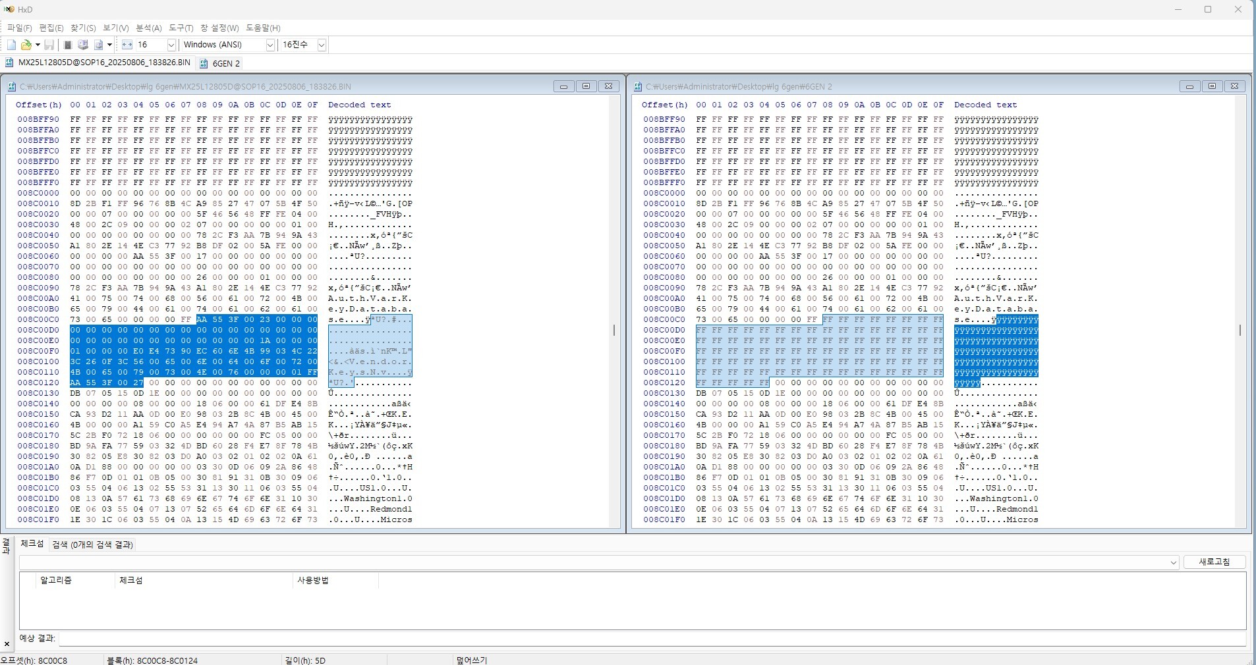The height and width of the screenshot is (665, 1256).
Task: Open a file using the folder icon
Action: pyautogui.click(x=26, y=45)
